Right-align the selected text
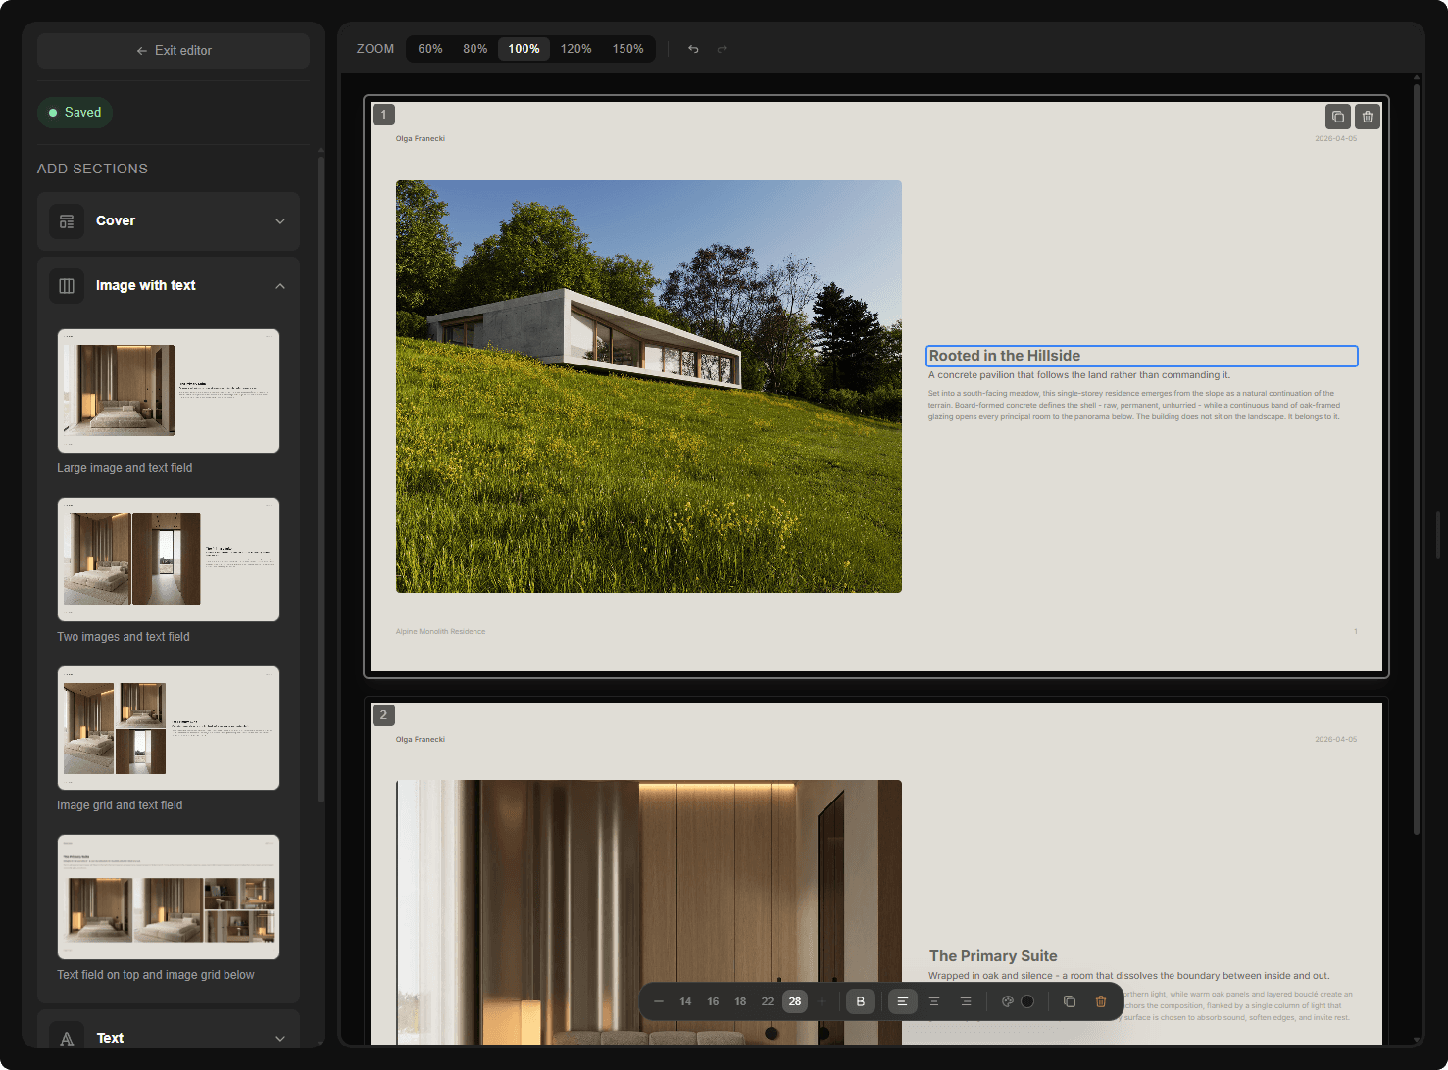This screenshot has height=1070, width=1448. pyautogui.click(x=966, y=1001)
